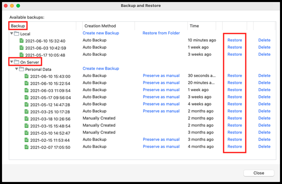282x184 pixels.
Task: Restore the 2021-06-03 10:42:59 local backup
Action: point(234,47)
